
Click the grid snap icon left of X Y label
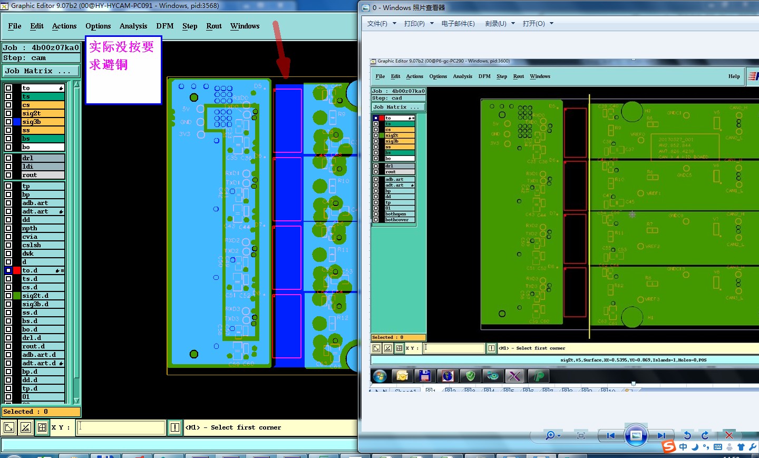42,427
